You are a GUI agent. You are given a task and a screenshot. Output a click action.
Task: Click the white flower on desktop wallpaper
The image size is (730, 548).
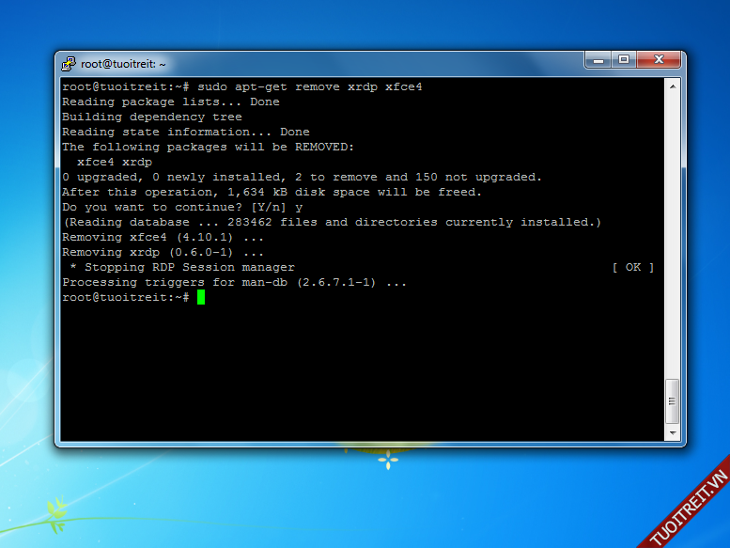tap(387, 460)
